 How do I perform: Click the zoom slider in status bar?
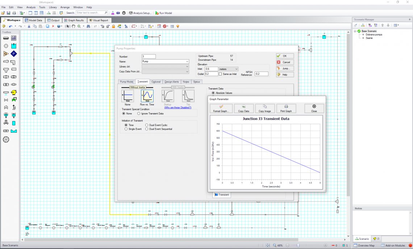(298, 245)
